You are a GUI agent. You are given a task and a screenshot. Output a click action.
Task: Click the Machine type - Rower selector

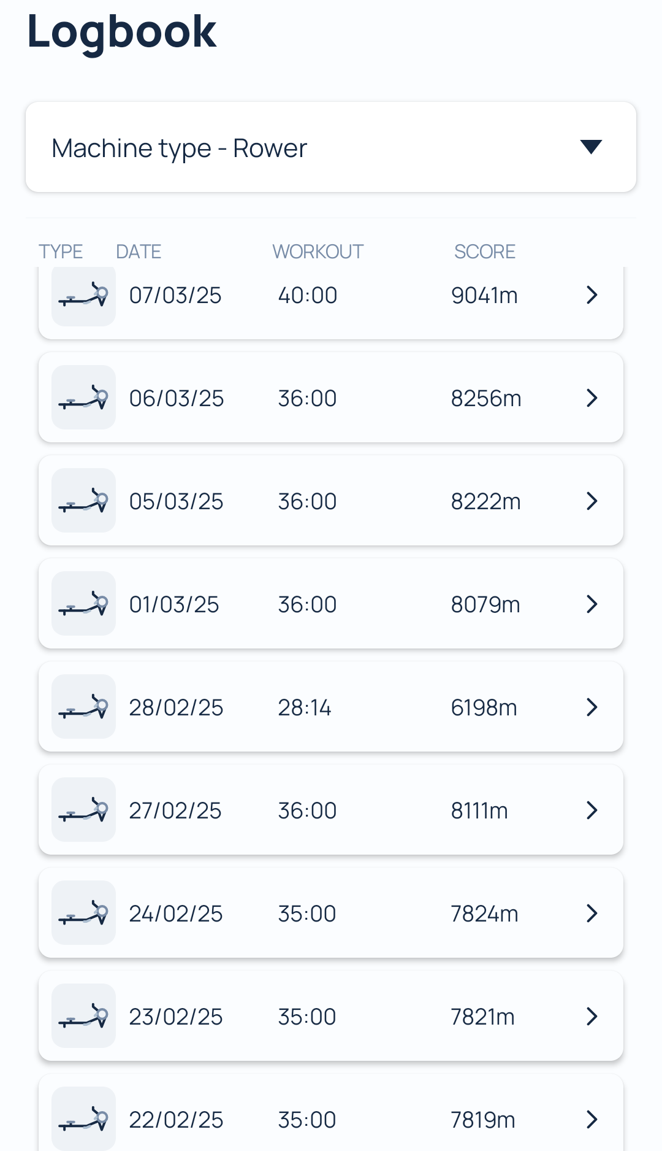pos(331,147)
